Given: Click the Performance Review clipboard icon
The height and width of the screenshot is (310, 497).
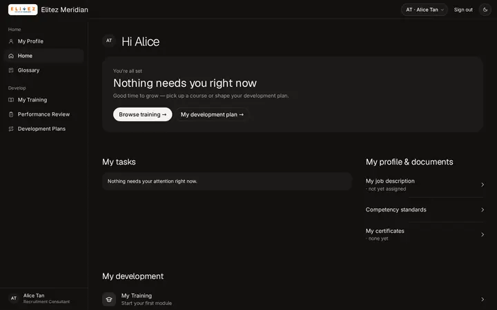Looking at the screenshot, I should tap(11, 114).
